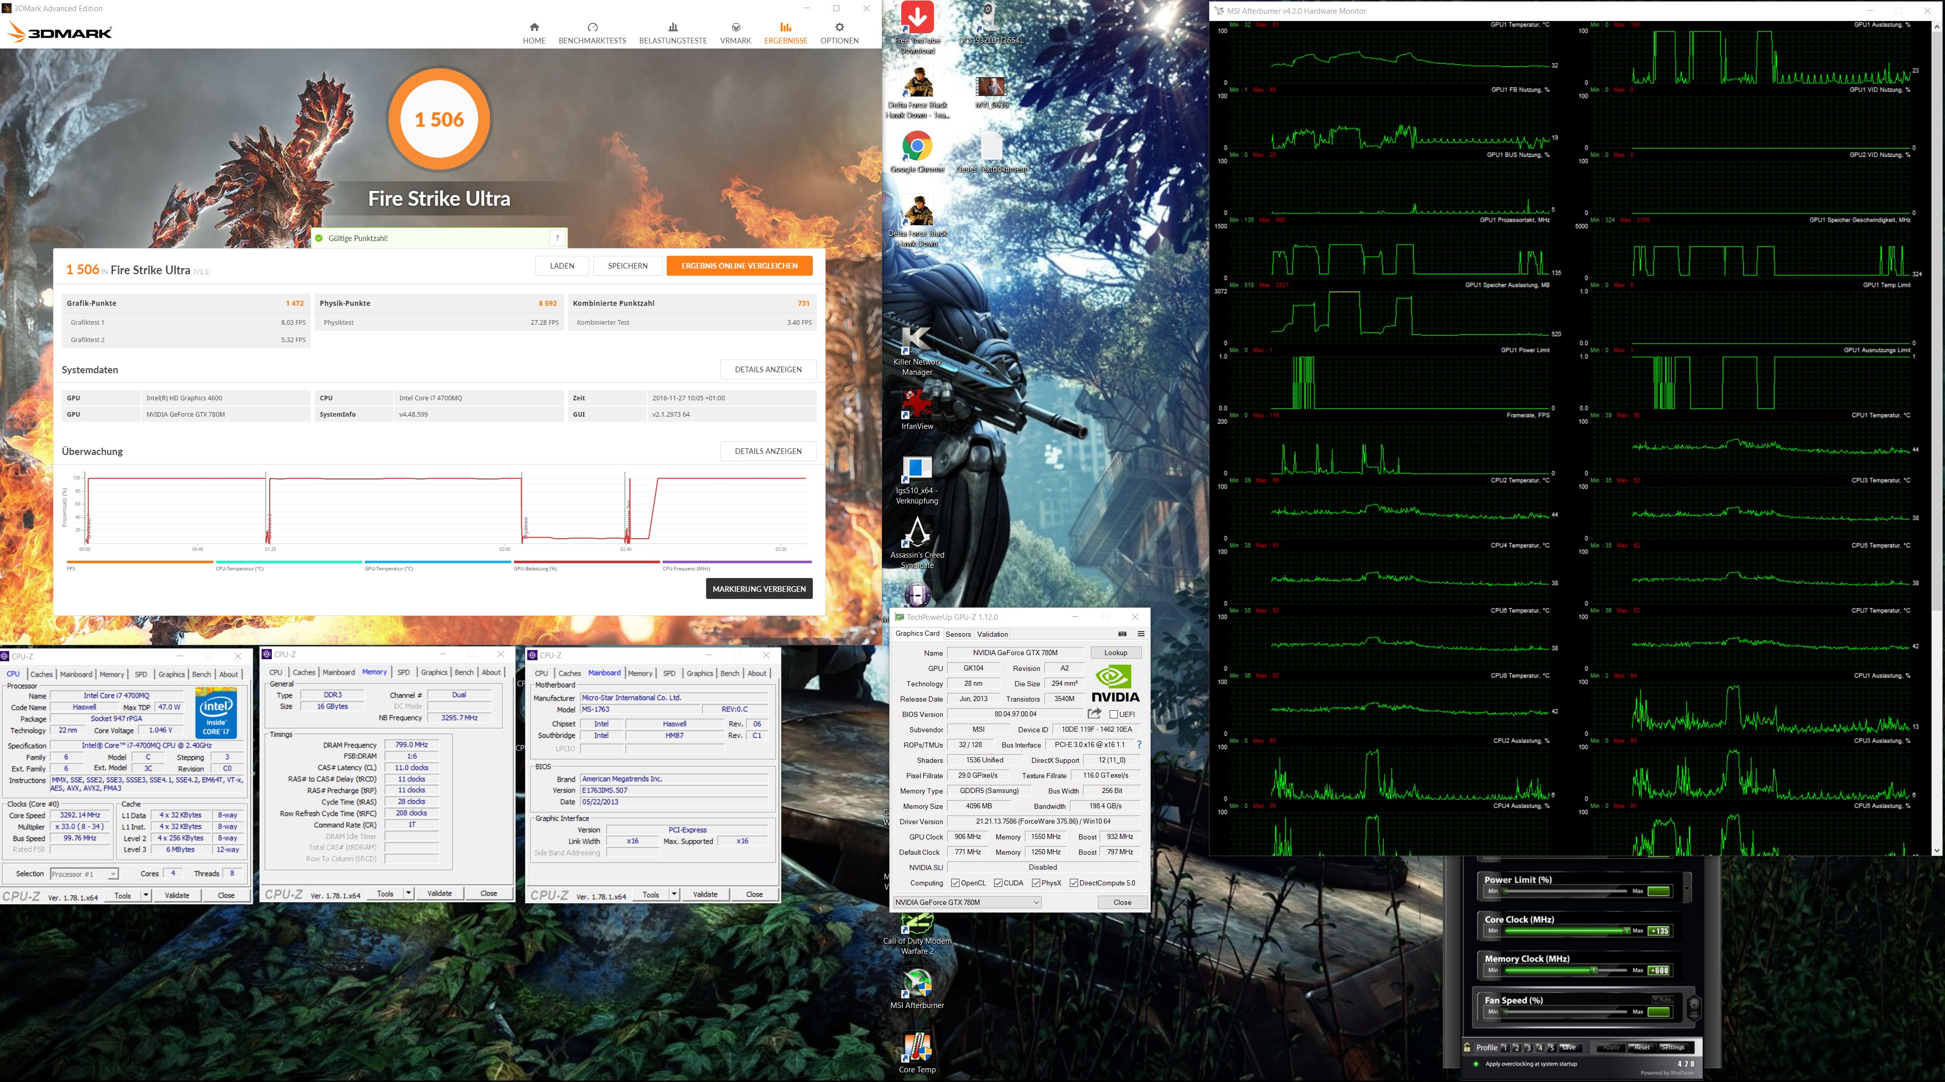The width and height of the screenshot is (1945, 1082).
Task: Open the OPTIONEN gear in 3DMark
Action: tap(839, 33)
